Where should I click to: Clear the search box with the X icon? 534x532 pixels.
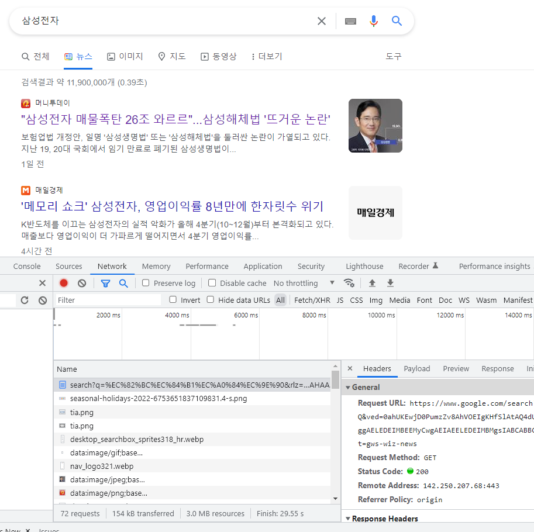(x=321, y=21)
